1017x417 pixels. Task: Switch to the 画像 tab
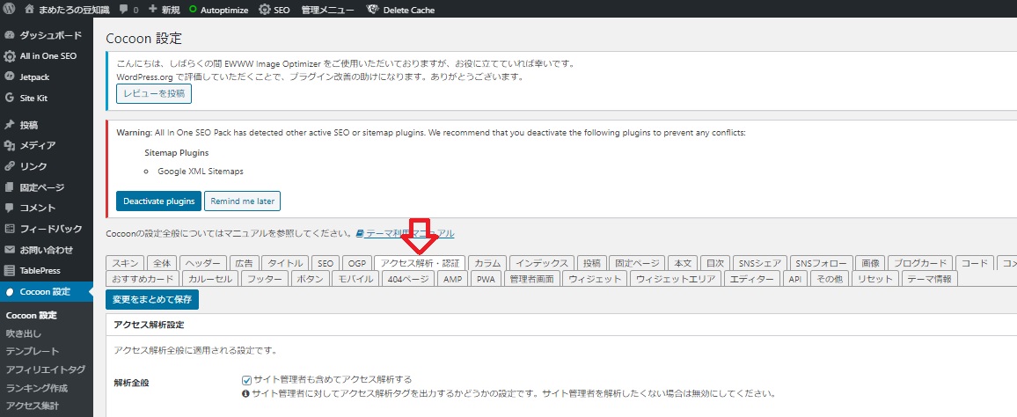(870, 263)
